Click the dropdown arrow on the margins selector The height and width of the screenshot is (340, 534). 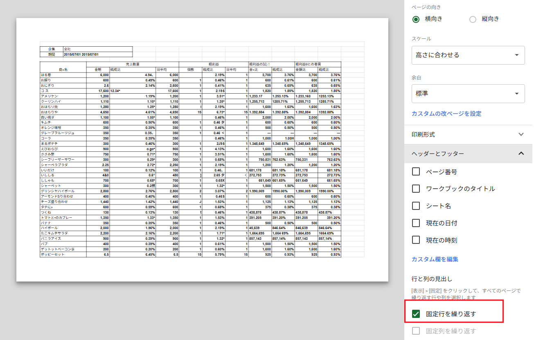click(517, 93)
